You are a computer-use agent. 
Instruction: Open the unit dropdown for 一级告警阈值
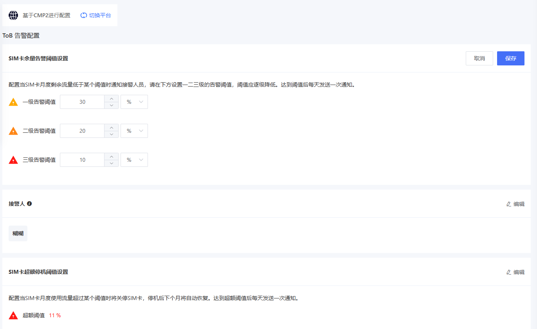(134, 102)
